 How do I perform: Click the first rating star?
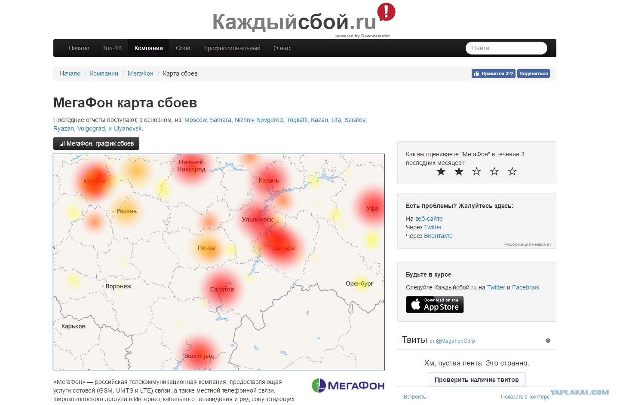pos(441,172)
